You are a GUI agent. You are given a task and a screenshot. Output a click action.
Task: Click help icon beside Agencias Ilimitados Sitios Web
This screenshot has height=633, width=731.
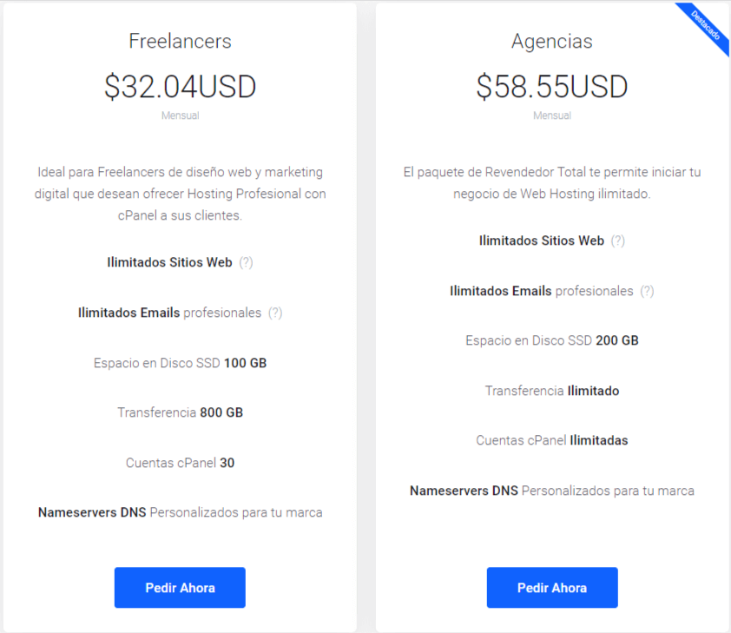[x=617, y=241]
